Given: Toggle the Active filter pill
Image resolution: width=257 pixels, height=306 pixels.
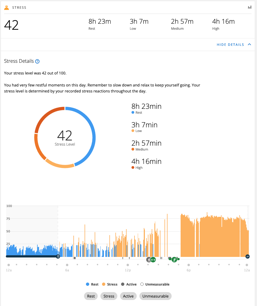Looking at the screenshot, I should 128,296.
